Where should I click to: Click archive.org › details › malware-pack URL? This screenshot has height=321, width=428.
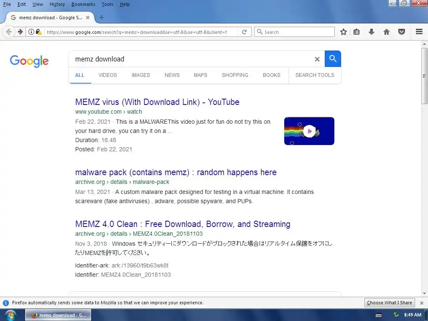[x=122, y=182]
